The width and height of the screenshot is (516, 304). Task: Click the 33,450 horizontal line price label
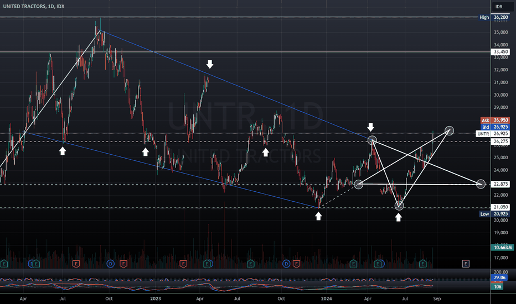point(500,51)
